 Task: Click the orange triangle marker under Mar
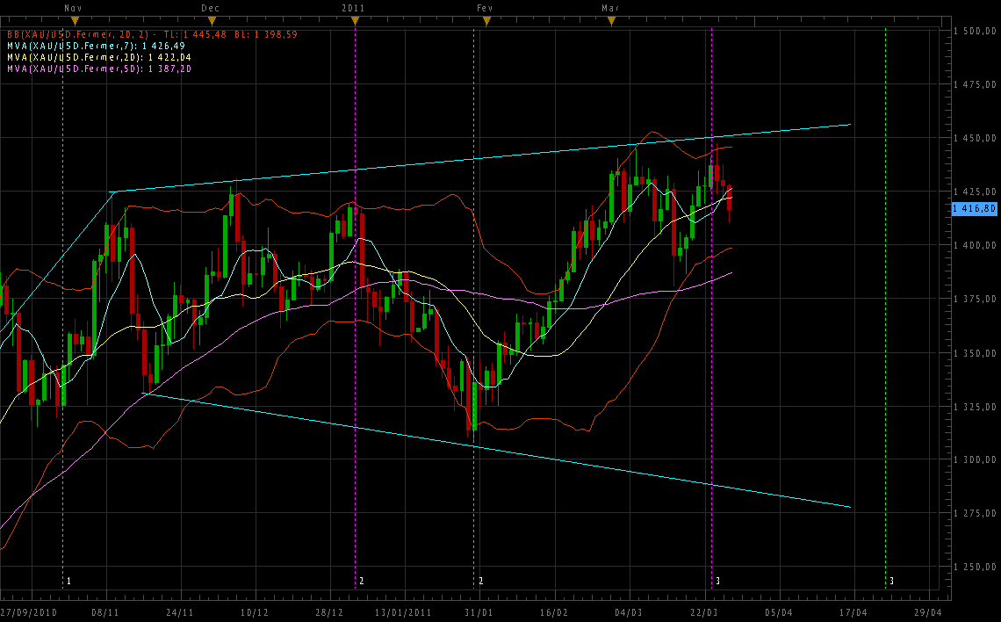tap(610, 20)
